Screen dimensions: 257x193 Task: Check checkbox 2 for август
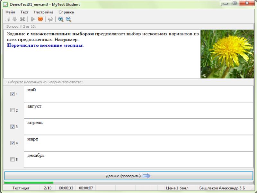13,110
